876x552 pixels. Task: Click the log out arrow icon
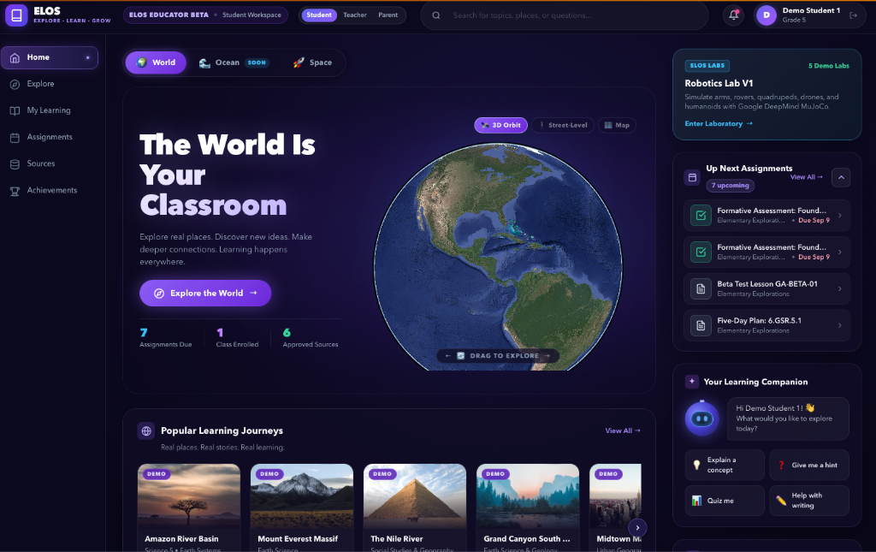[853, 15]
